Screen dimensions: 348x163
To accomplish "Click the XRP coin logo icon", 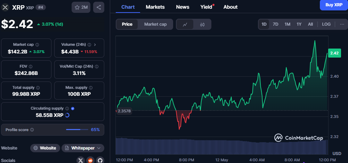I will (5, 7).
